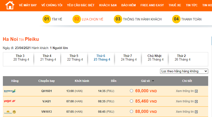Screen dimensions: 212x117
Task: Click THÔNG TIN HÀNH KHÁCH step label
Action: click(x=142, y=19)
